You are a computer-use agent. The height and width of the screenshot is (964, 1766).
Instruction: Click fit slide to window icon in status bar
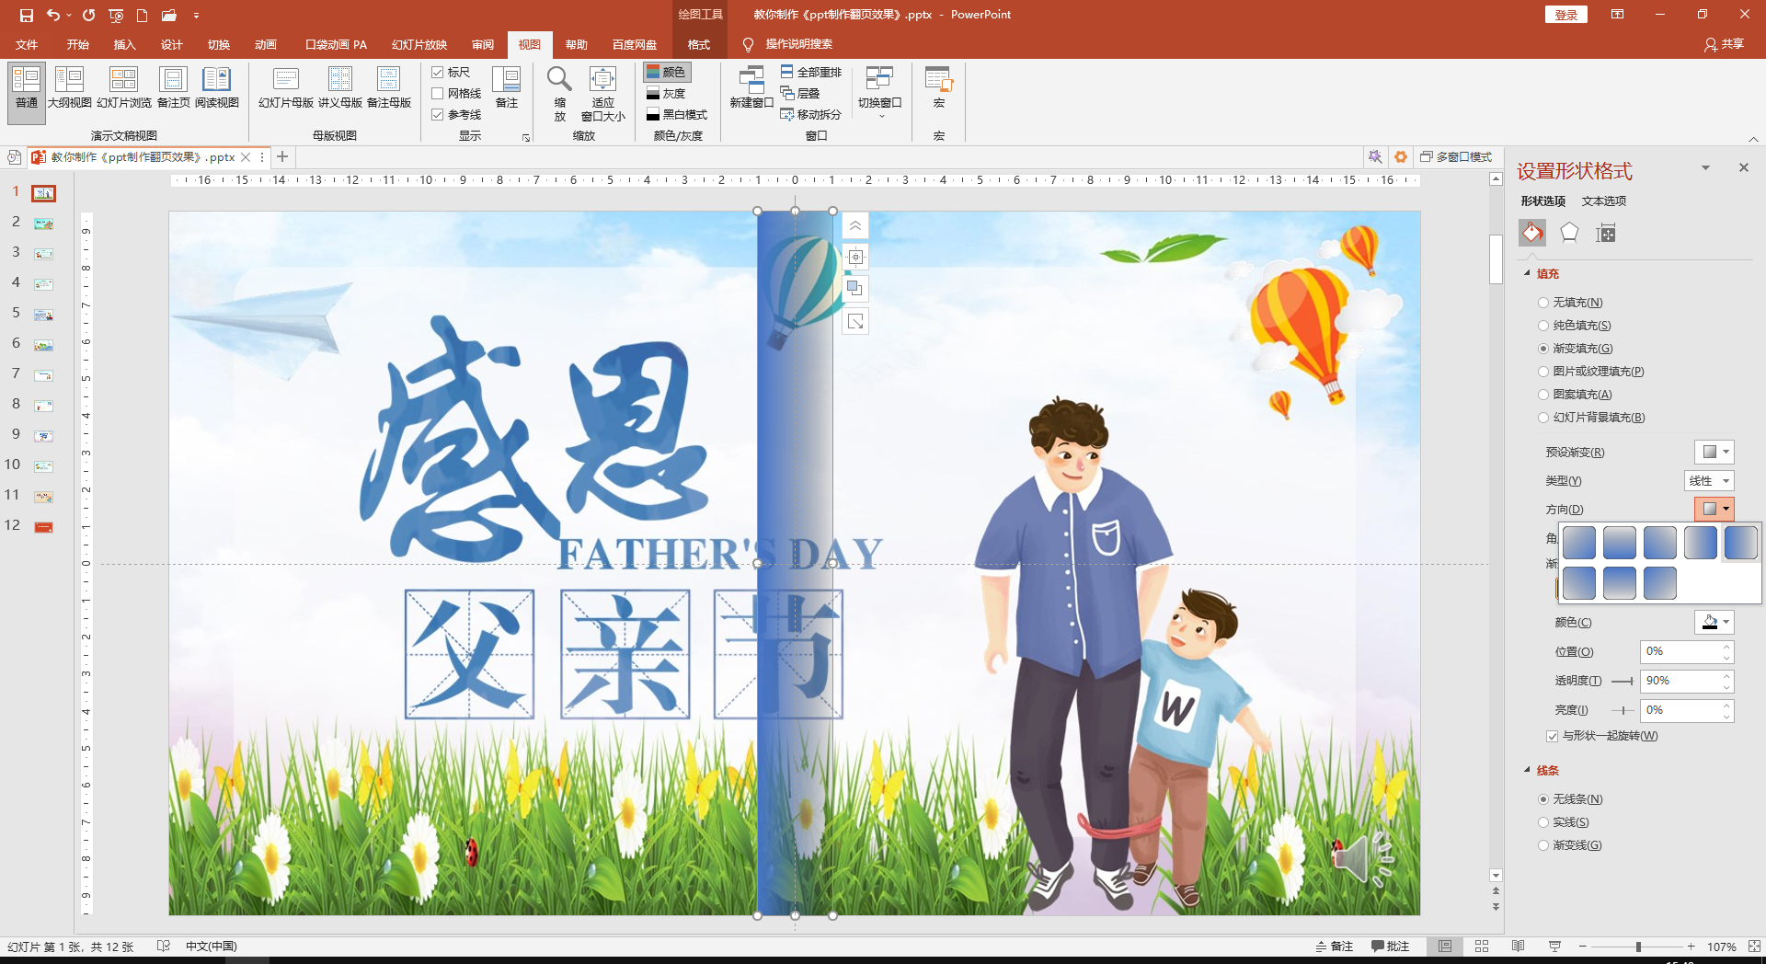pos(1754,947)
